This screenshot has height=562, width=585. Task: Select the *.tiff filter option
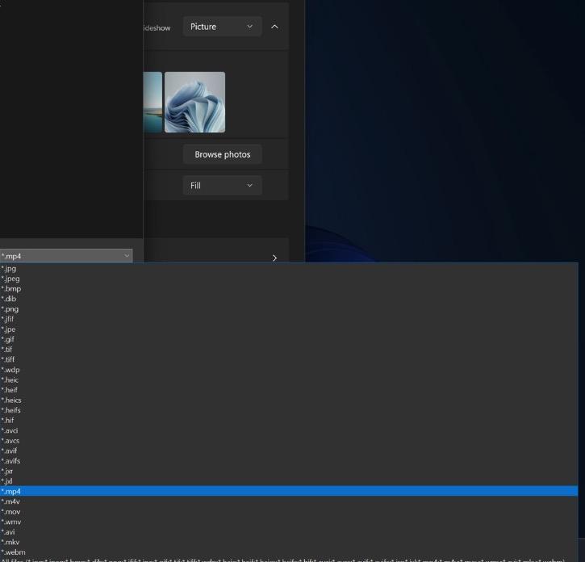coord(9,360)
